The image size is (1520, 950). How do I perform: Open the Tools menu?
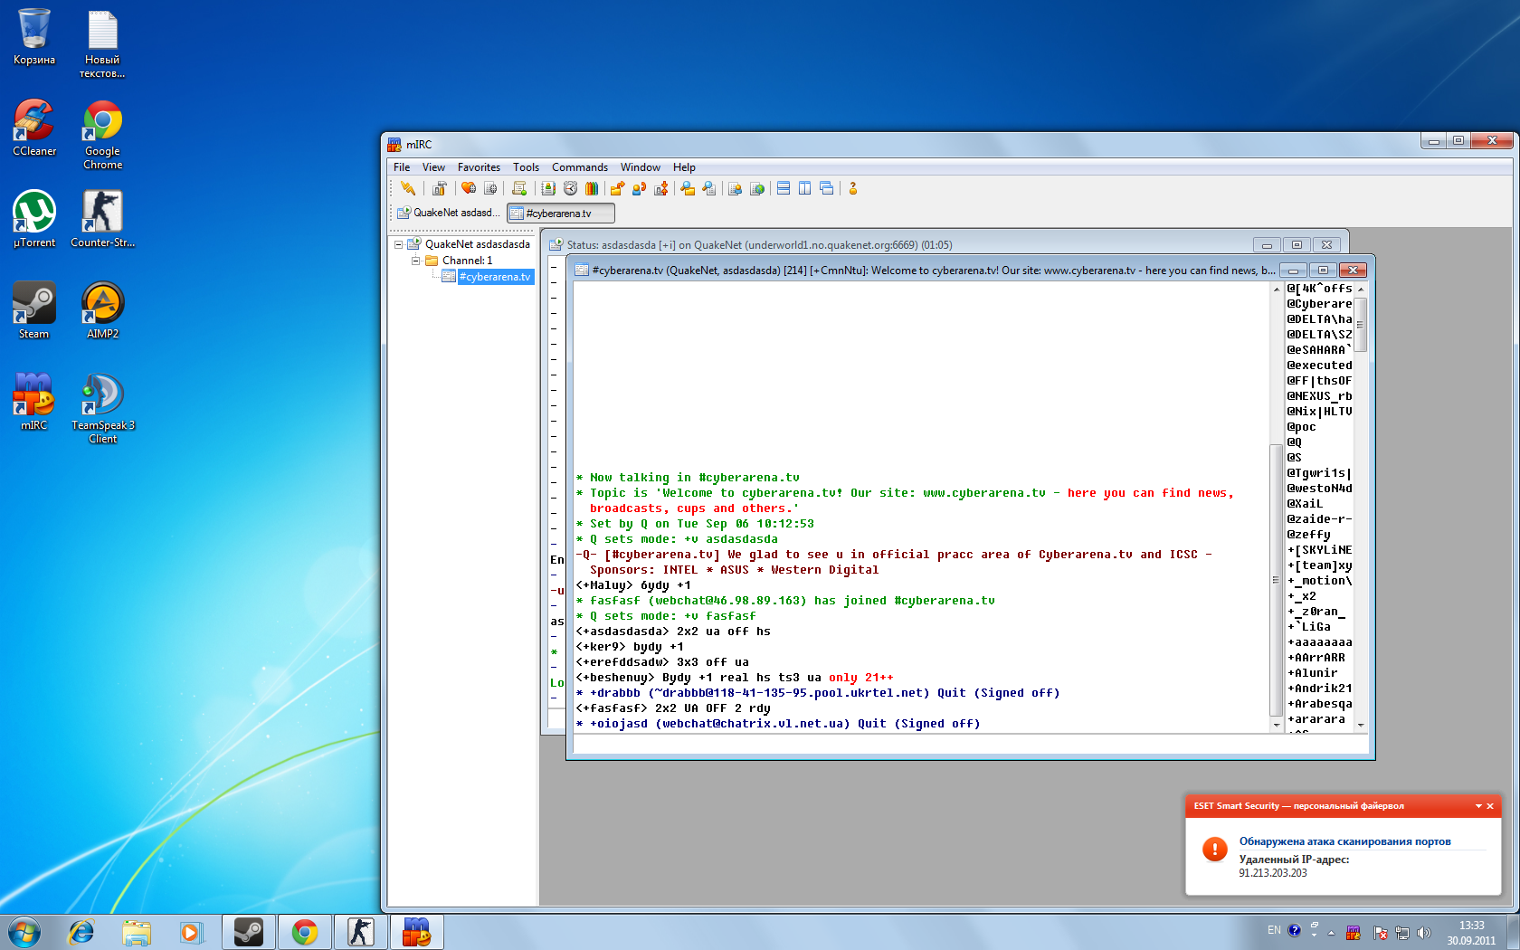tap(526, 167)
